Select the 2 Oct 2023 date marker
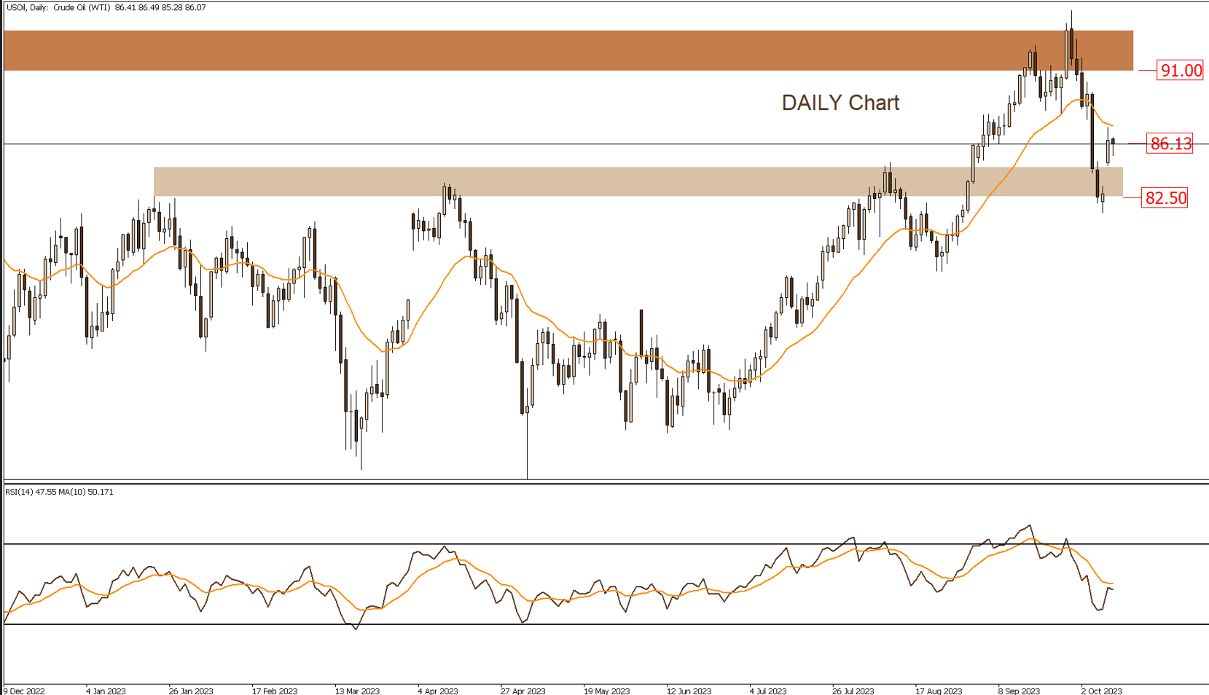1209x695 pixels. click(x=1101, y=691)
